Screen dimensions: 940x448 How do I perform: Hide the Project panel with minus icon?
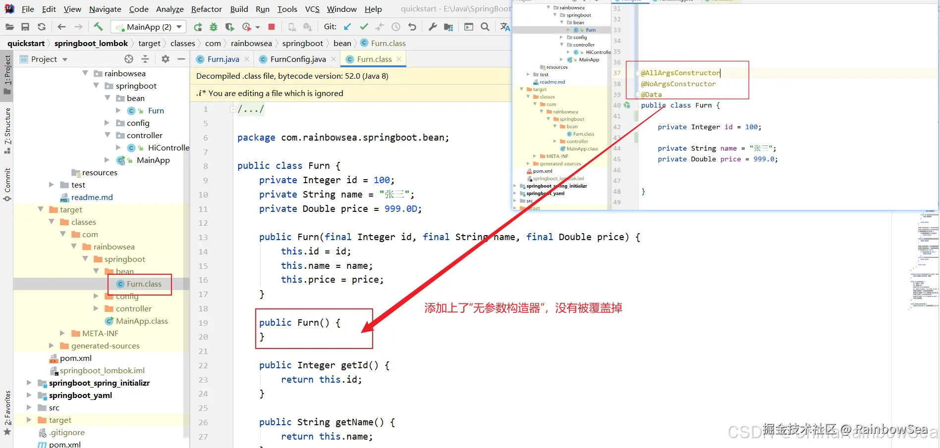(x=181, y=59)
